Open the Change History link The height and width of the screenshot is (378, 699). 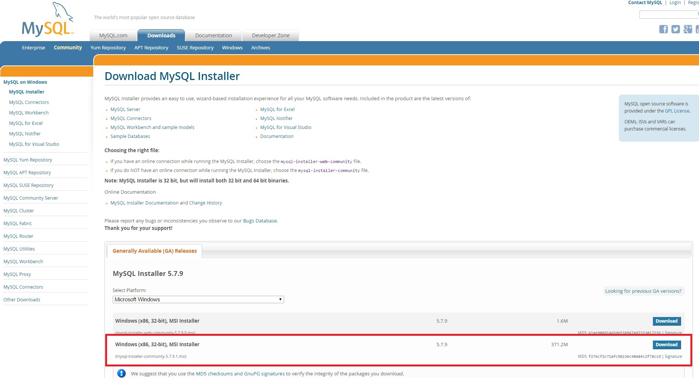coord(206,203)
